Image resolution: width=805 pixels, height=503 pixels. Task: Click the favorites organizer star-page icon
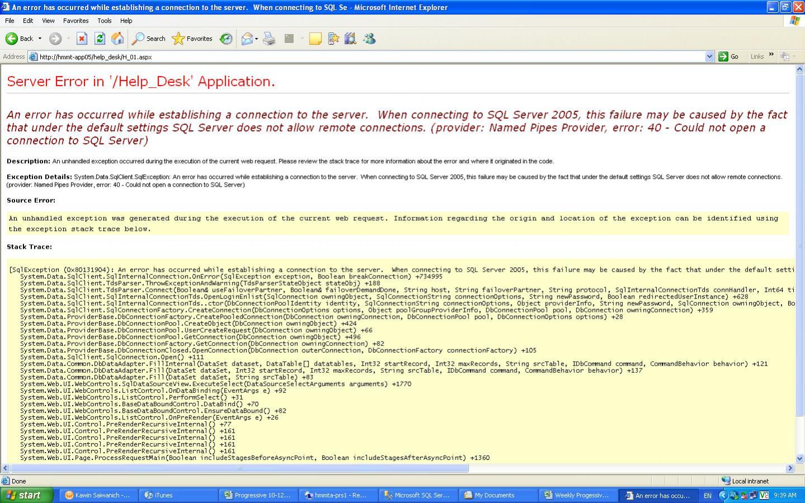pyautogui.click(x=334, y=39)
